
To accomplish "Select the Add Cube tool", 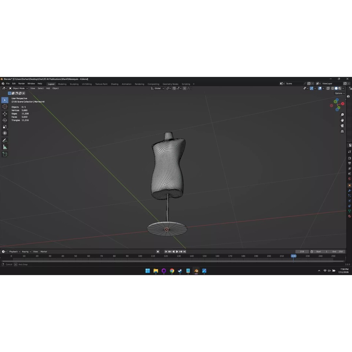I will [5, 154].
